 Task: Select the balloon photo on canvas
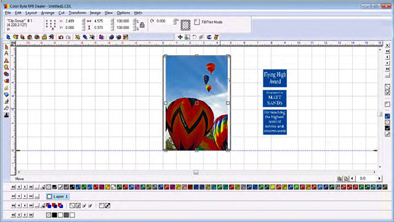197,103
